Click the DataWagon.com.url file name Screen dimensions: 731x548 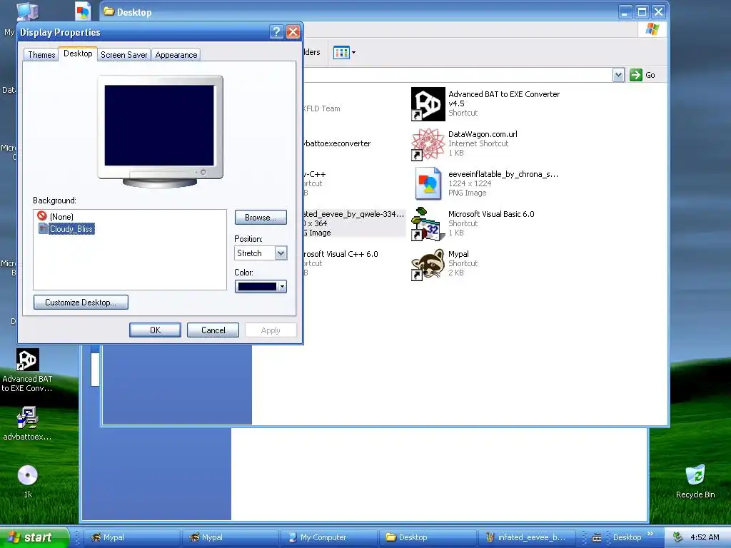click(483, 134)
